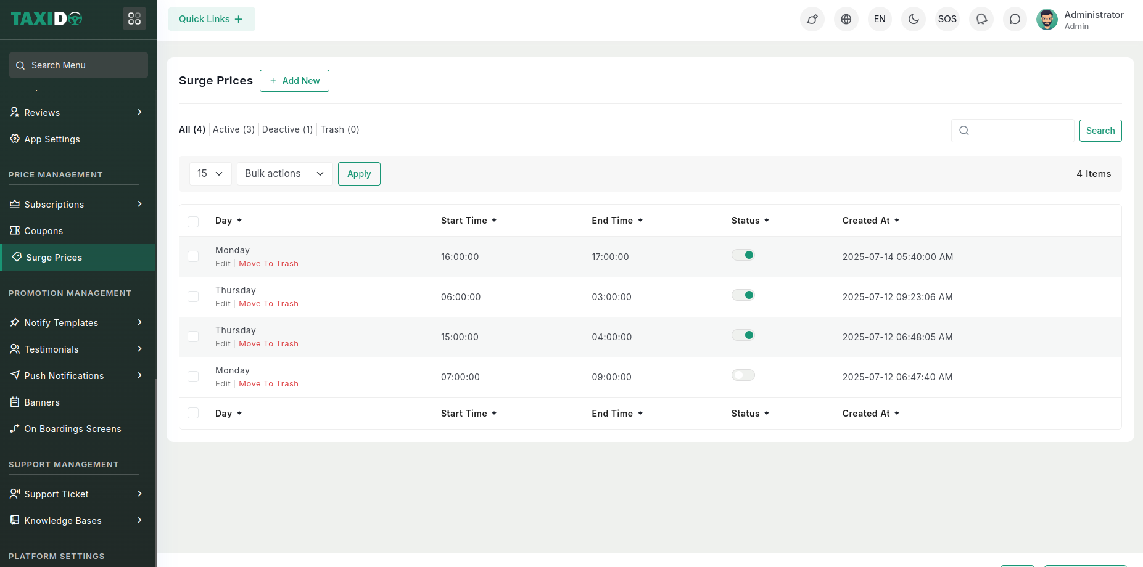Click the globe icon in header
Viewport: 1143px width, 567px height.
846,19
